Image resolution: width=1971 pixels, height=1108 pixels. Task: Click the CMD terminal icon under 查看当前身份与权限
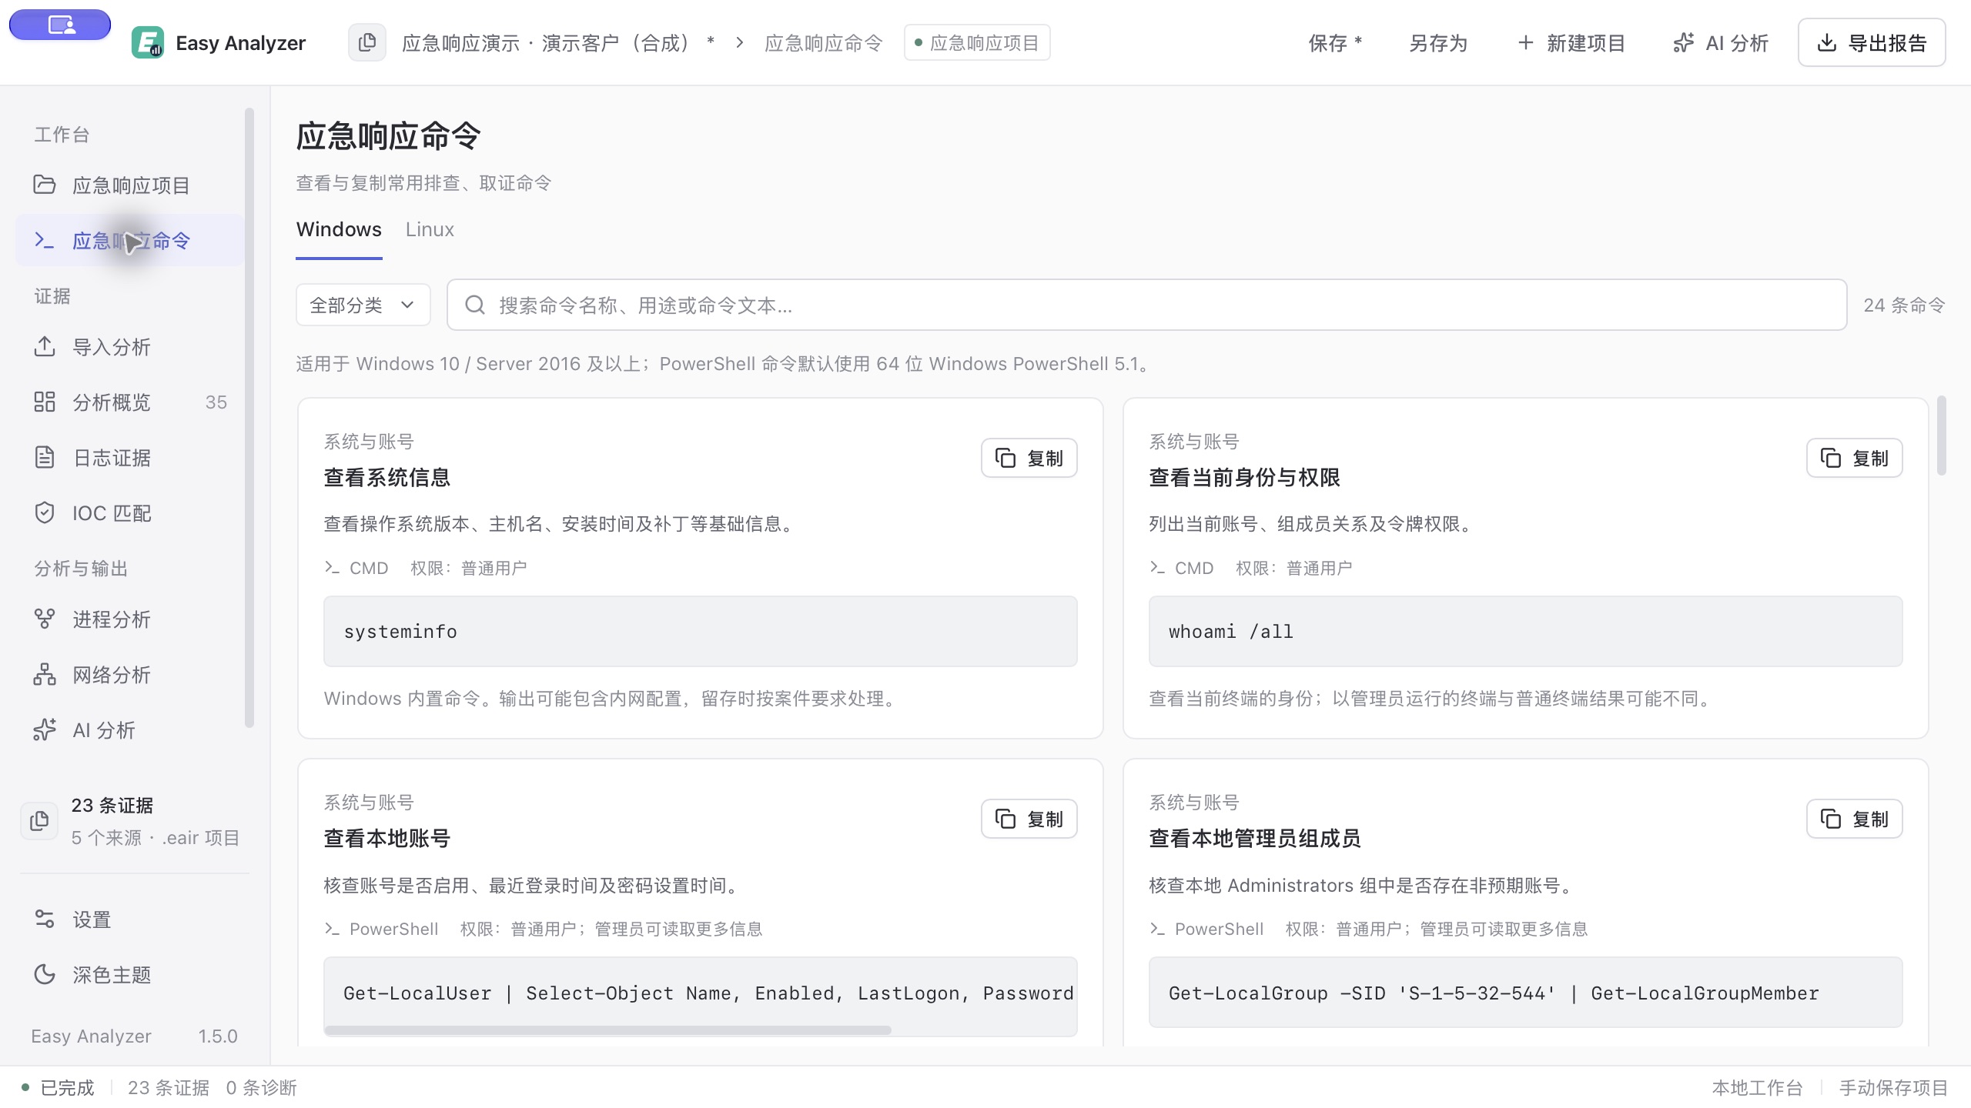click(x=1157, y=568)
